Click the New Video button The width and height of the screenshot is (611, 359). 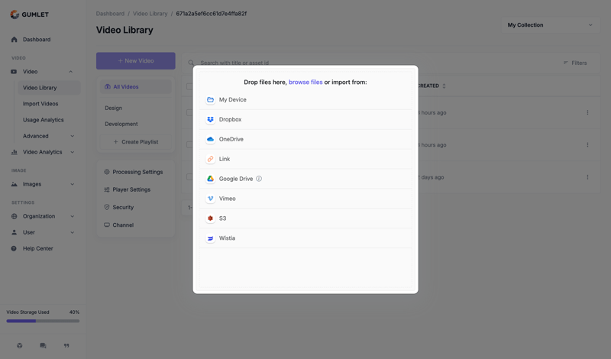coord(136,61)
